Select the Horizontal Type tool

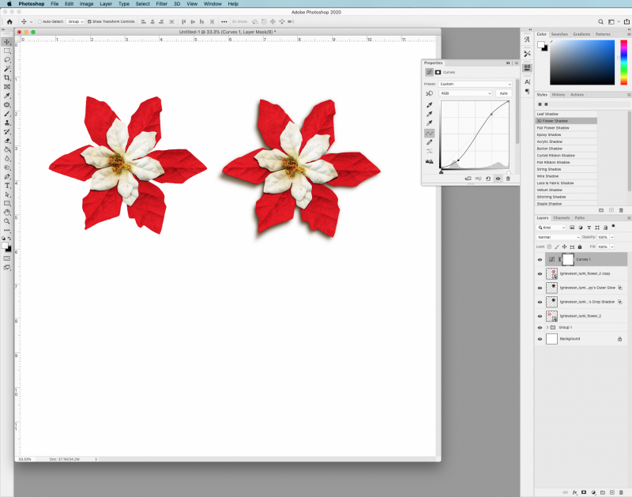coord(7,186)
